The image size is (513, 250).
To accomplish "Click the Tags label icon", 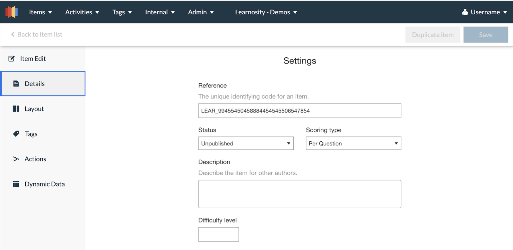I will coord(16,134).
